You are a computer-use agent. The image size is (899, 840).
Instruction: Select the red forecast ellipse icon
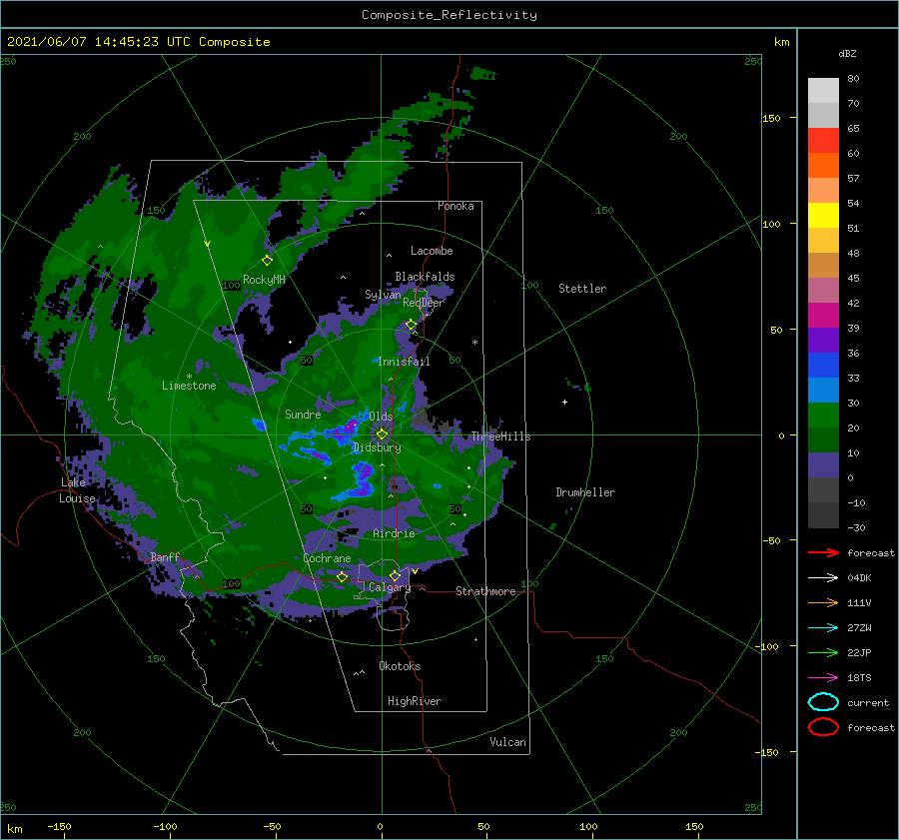pos(823,726)
